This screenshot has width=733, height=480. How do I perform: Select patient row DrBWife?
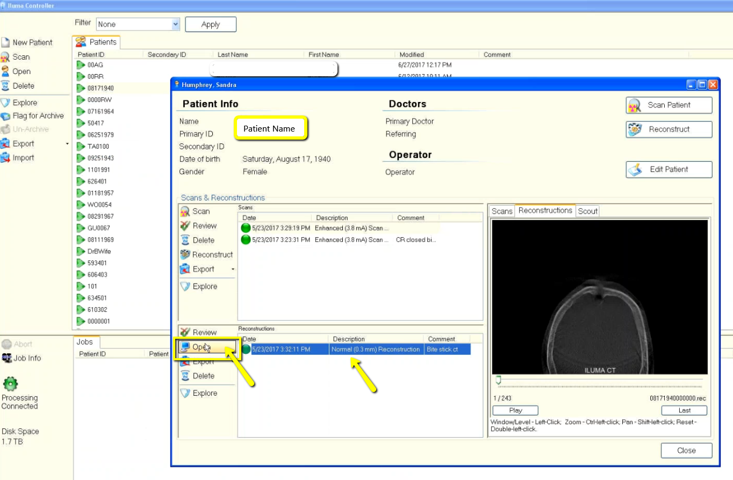click(x=122, y=251)
